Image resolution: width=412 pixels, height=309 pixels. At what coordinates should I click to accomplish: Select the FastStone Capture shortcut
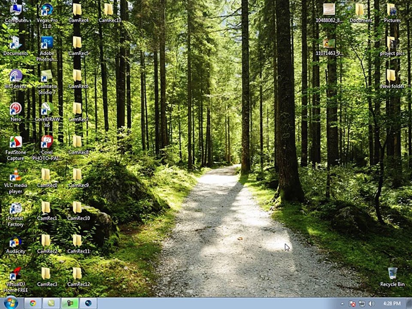point(15,148)
